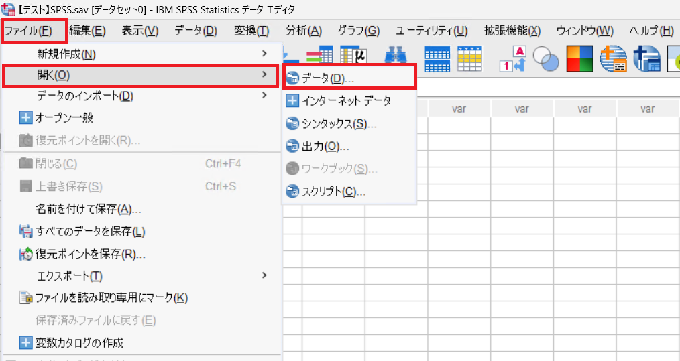Screen dimensions: 680x361
Task: Click the Split File blue tables icon
Action: click(437, 59)
